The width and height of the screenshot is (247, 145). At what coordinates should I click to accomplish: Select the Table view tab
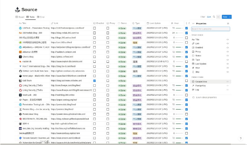point(30,17)
